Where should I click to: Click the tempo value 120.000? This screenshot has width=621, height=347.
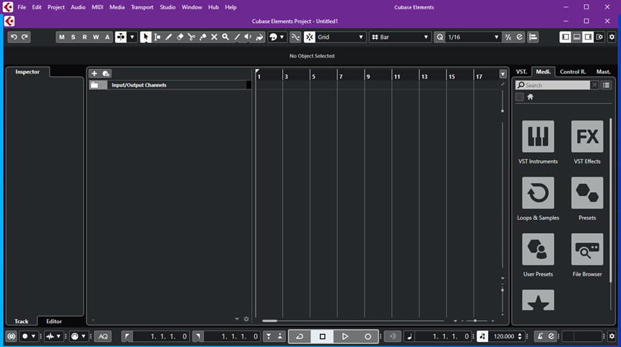(504, 336)
